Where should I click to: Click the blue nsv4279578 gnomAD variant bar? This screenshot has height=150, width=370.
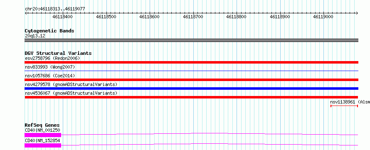[192, 89]
